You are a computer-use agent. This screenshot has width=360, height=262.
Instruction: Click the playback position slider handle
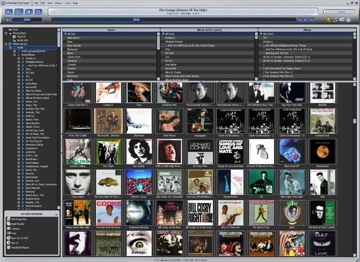point(137,20)
